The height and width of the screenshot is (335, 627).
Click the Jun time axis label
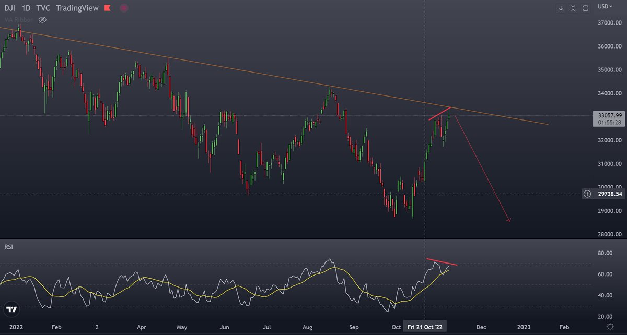click(x=224, y=327)
